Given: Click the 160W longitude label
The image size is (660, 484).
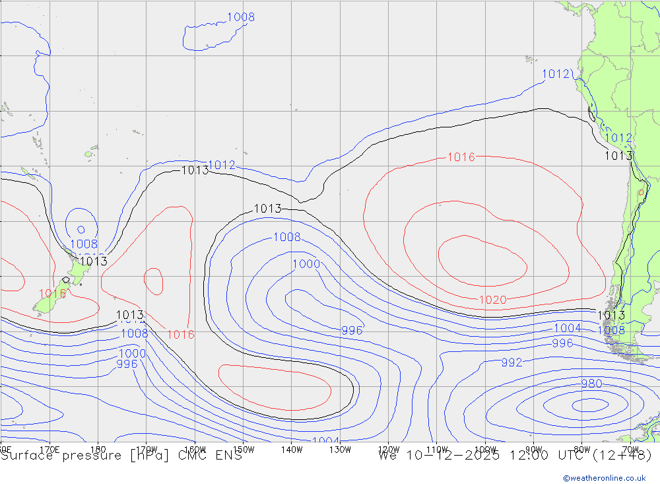Looking at the screenshot, I should click(195, 450).
